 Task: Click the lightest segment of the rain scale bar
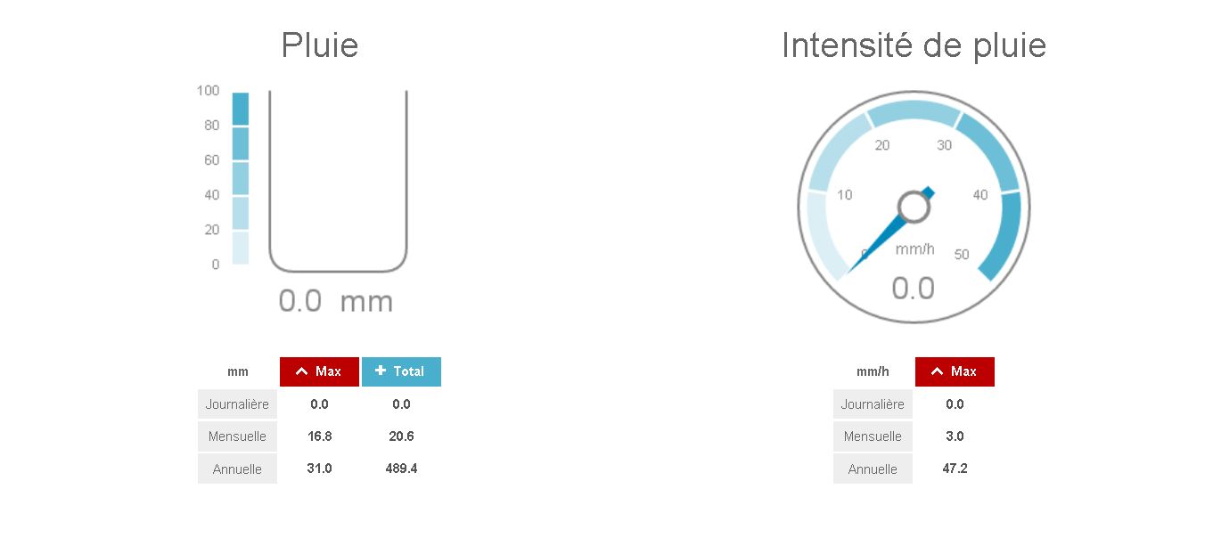(241, 248)
